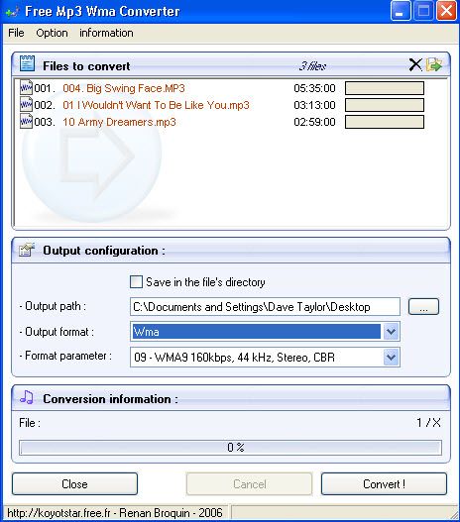Click the Convert ! button

pos(384,483)
